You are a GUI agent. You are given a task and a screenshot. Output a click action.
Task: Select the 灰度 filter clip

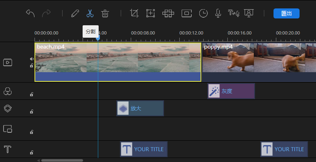(231, 91)
